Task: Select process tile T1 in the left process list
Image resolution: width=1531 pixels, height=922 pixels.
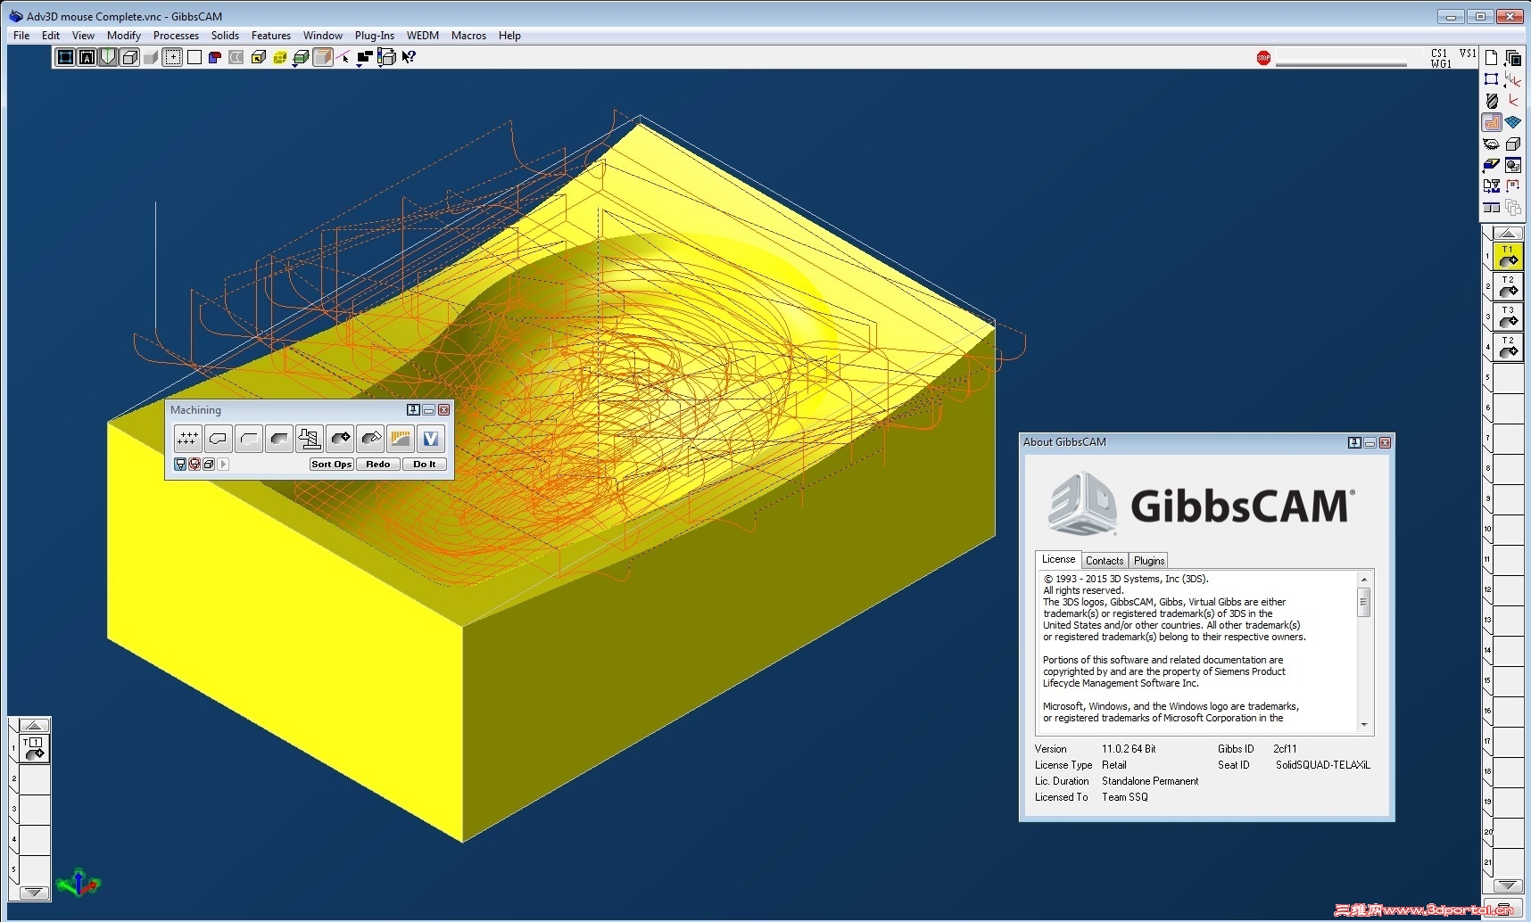Action: click(34, 749)
